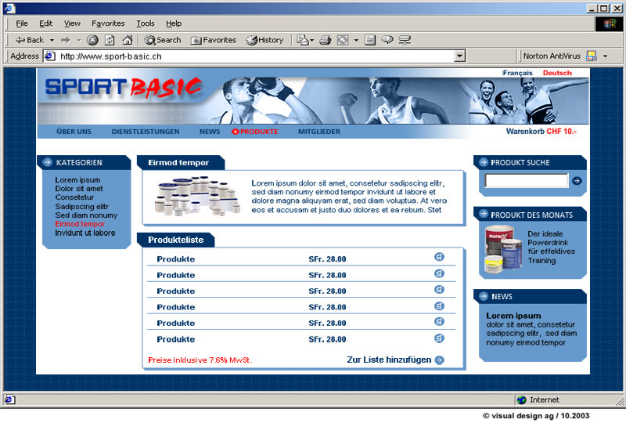The width and height of the screenshot is (626, 423).
Task: Open the Norton AntiVirus dropdown arrow
Action: click(x=605, y=56)
